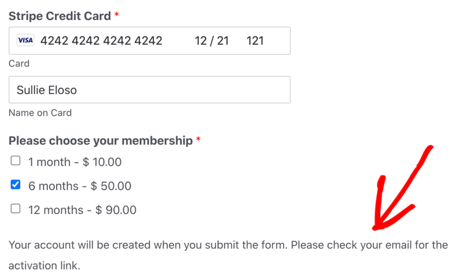
Task: Click the $ 50.00 price text
Action: click(x=112, y=185)
